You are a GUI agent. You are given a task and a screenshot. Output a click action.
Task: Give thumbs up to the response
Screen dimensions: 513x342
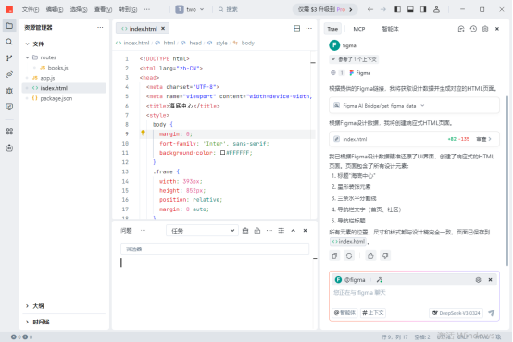pos(370,256)
